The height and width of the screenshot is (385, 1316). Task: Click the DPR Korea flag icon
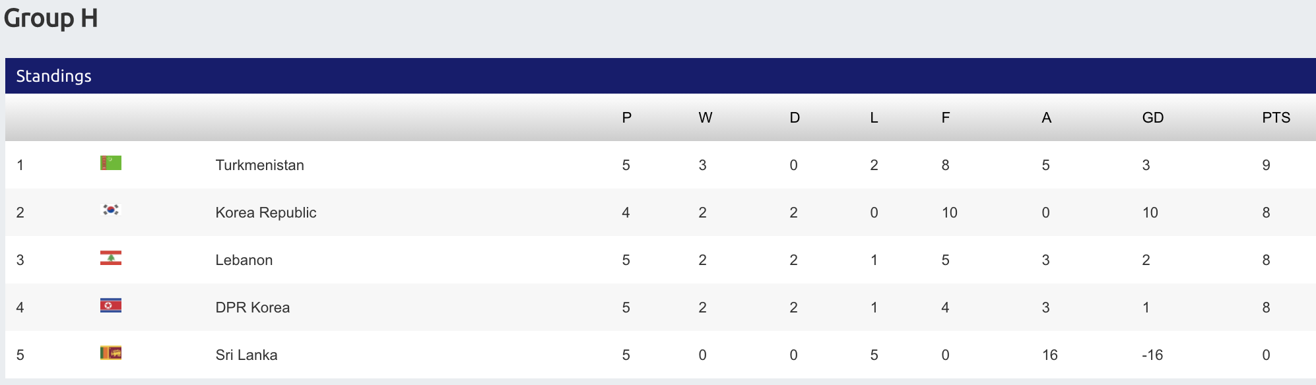(x=111, y=305)
